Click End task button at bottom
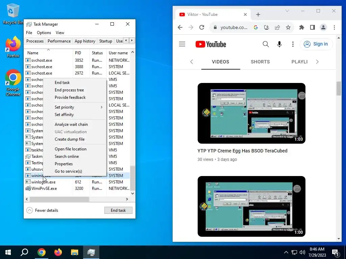346x259 pixels. pos(118,210)
